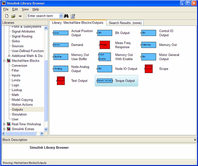Select the Control IO Output block icon
This screenshot has height=166, width=198.
pos(149,33)
